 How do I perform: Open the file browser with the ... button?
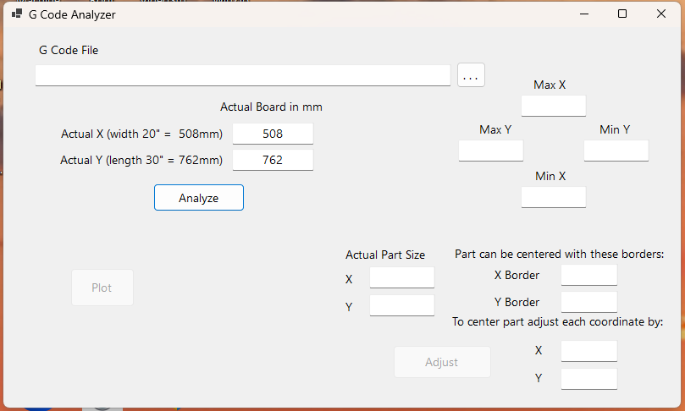[471, 75]
